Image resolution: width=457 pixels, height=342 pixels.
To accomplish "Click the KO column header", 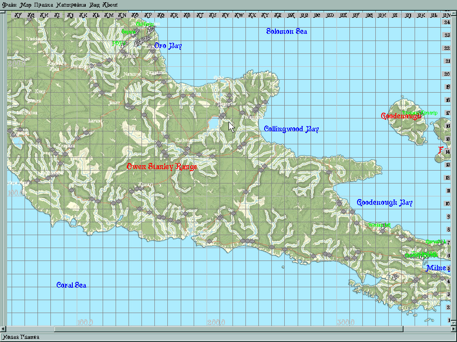I will pyautogui.click(x=135, y=15).
